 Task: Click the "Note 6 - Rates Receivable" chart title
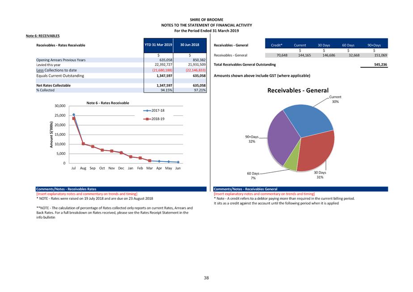(x=108, y=103)
